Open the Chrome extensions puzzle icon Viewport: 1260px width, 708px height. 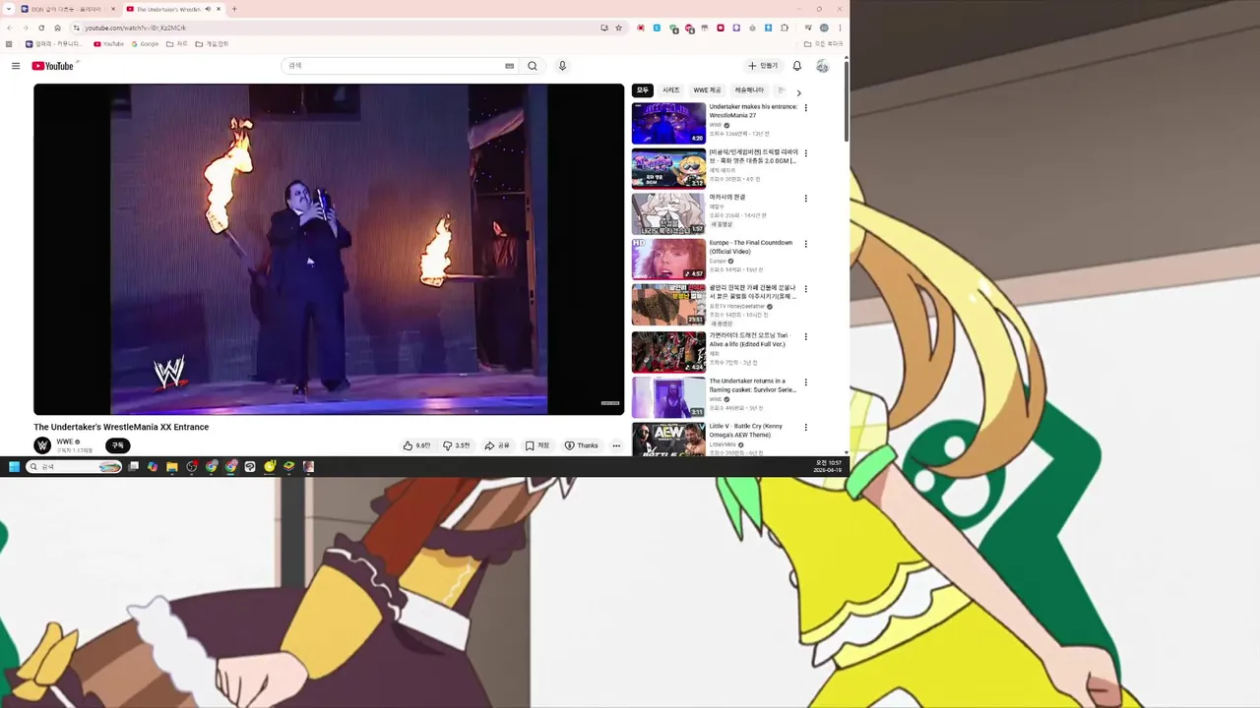785,28
